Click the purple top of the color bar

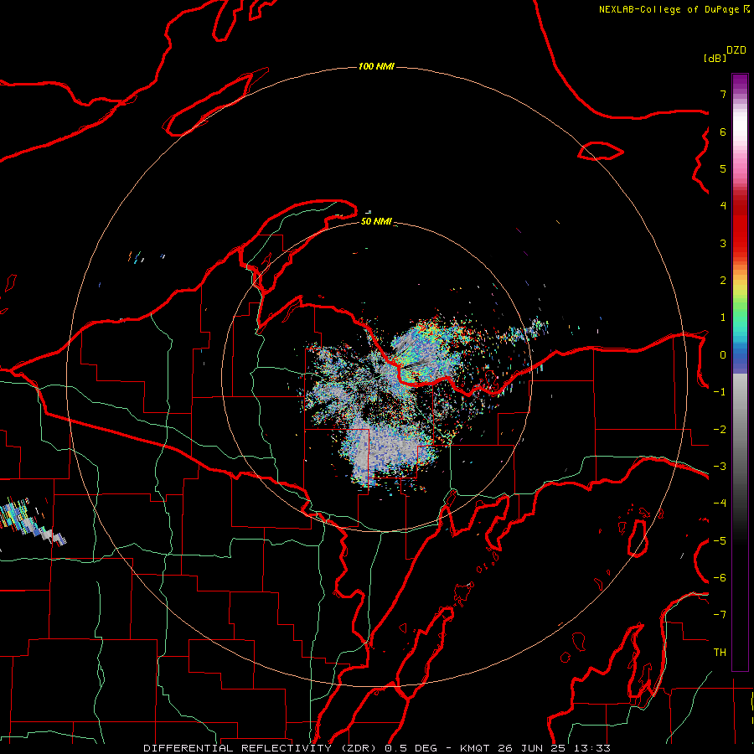click(740, 80)
